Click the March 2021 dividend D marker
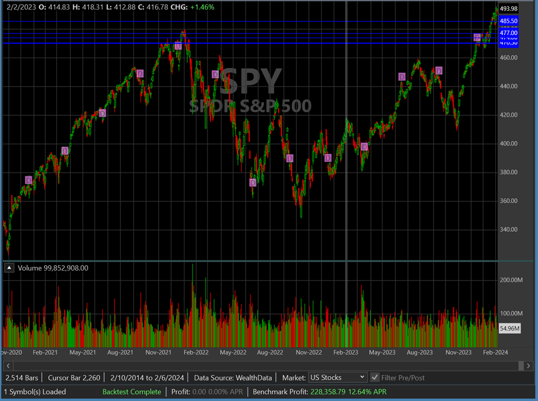Viewport: 538px width, 401px height. coord(65,151)
